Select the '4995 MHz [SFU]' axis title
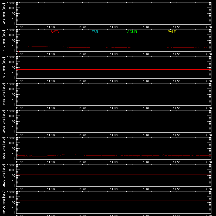216x216 pixels. [x=4, y=148]
